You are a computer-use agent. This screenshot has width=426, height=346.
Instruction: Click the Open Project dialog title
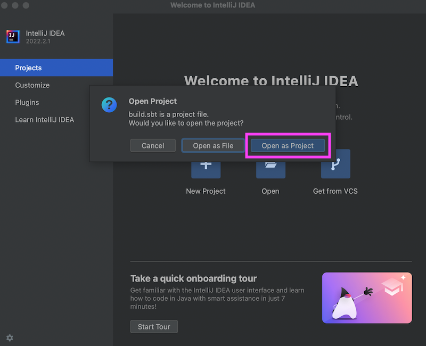click(153, 101)
